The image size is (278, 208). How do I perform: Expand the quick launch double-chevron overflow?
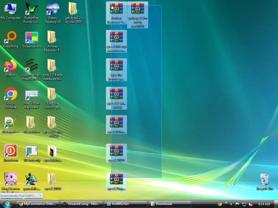click(x=226, y=203)
